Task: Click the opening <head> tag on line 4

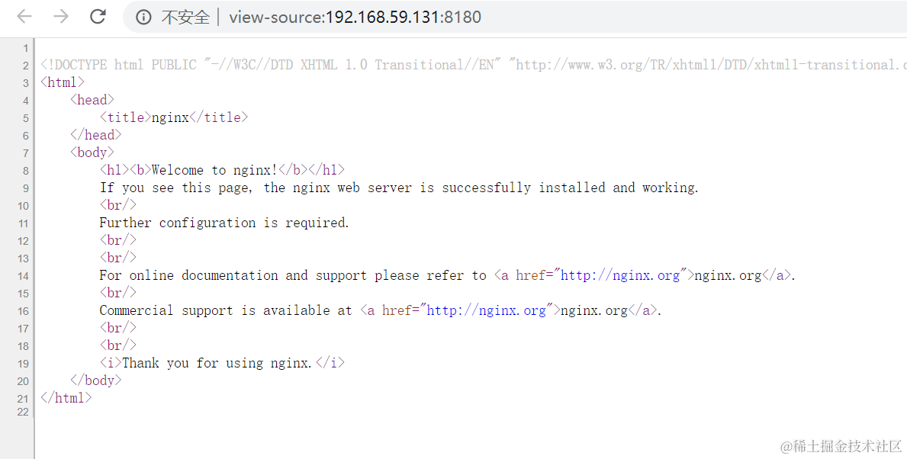Action: 92,100
